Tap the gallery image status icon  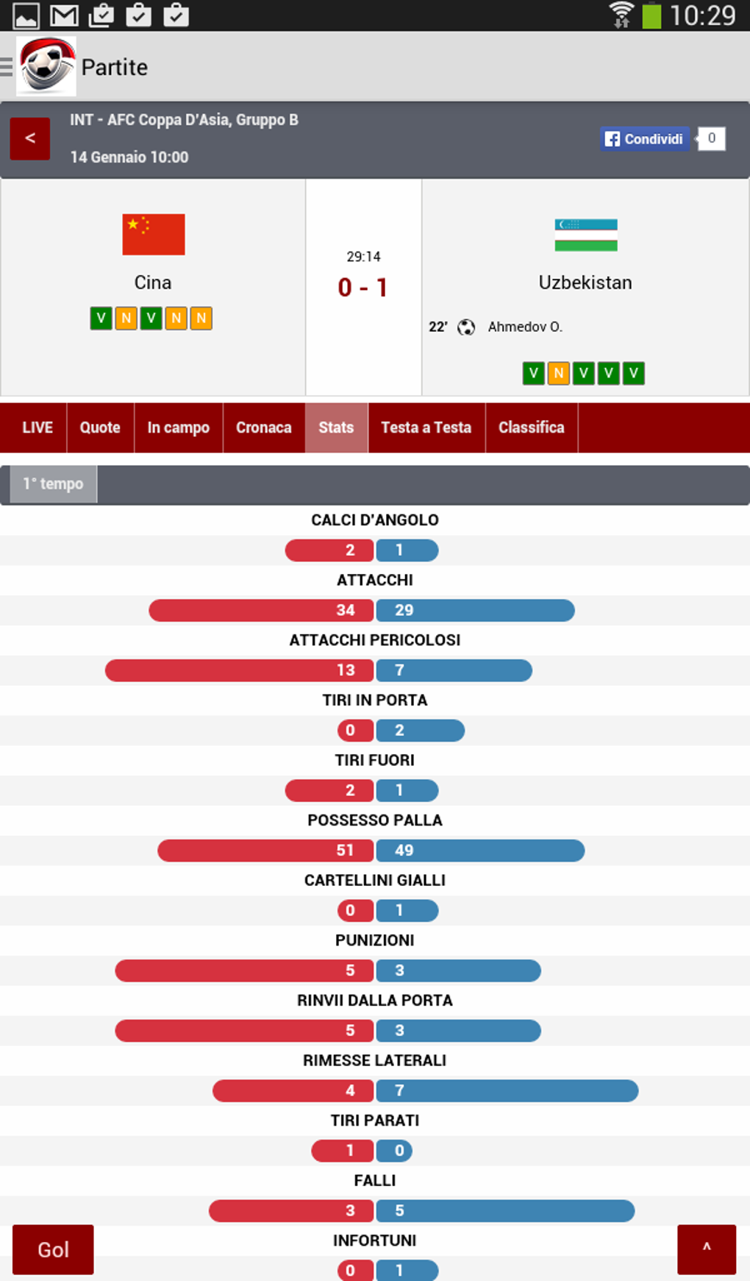point(26,15)
